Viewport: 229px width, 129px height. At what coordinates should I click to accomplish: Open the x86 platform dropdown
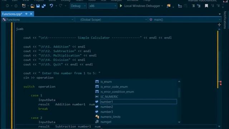tap(103, 6)
